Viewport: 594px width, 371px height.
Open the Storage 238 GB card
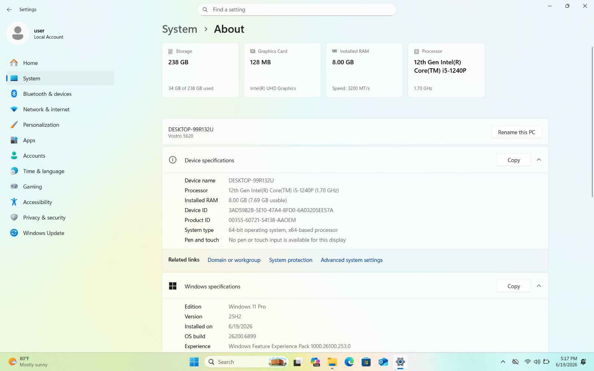pos(200,70)
